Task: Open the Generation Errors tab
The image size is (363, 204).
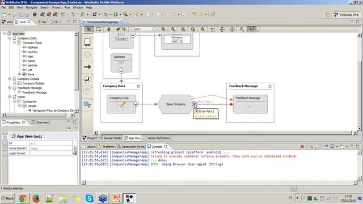Action: point(131,147)
